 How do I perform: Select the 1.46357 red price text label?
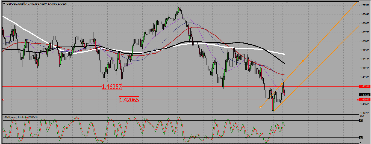point(112,87)
